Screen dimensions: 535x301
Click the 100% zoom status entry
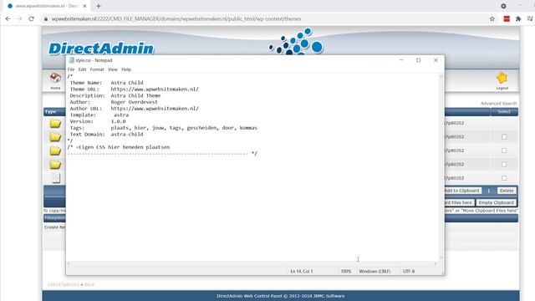(345, 271)
